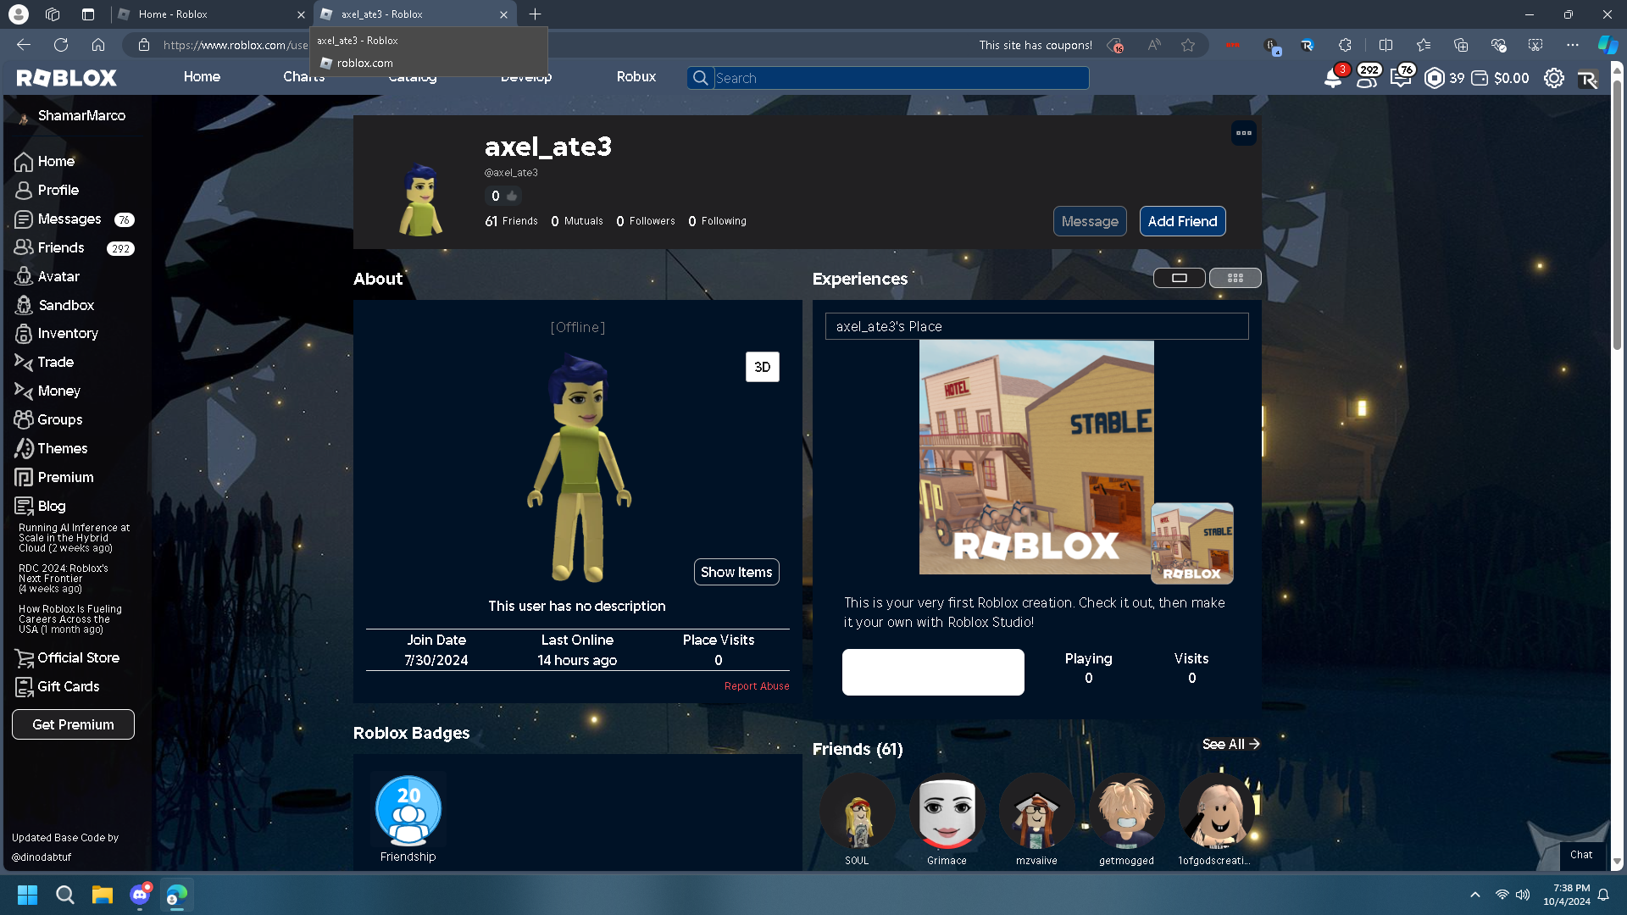The width and height of the screenshot is (1627, 915).
Task: Open the messages icon showing 76 in navbar
Action: 1402,78
